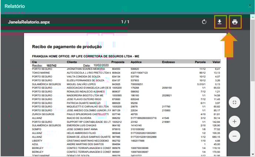Click the Proposta column header

[x=118, y=62]
